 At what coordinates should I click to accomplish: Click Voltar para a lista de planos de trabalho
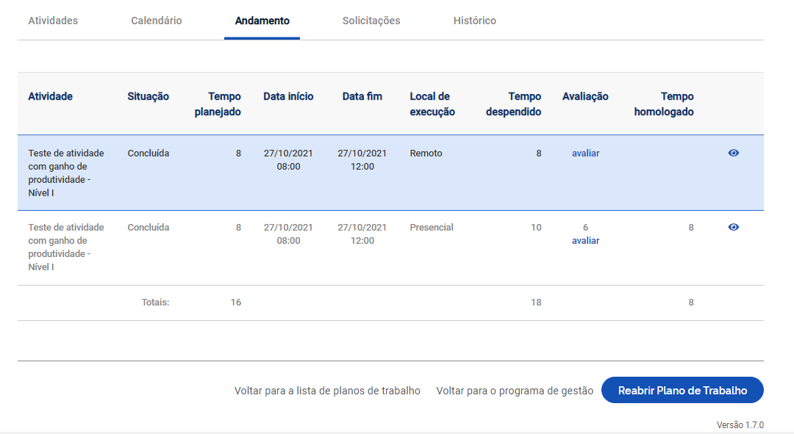pos(327,391)
